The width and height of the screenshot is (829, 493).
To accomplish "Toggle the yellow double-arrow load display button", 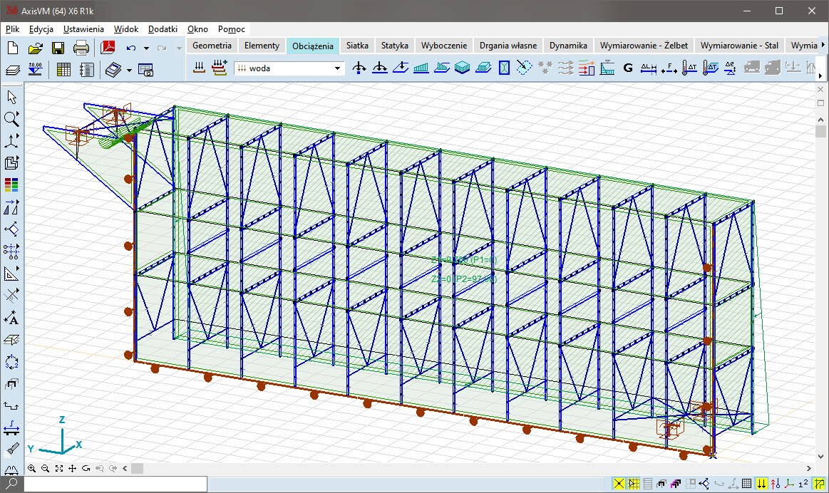I will (762, 484).
